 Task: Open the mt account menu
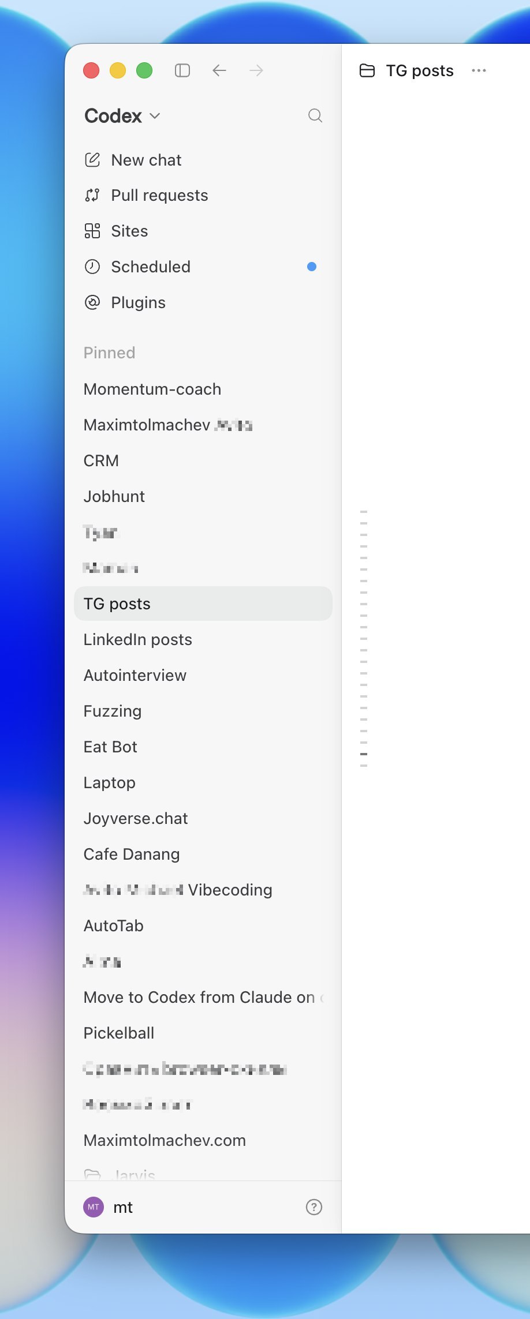(109, 1207)
